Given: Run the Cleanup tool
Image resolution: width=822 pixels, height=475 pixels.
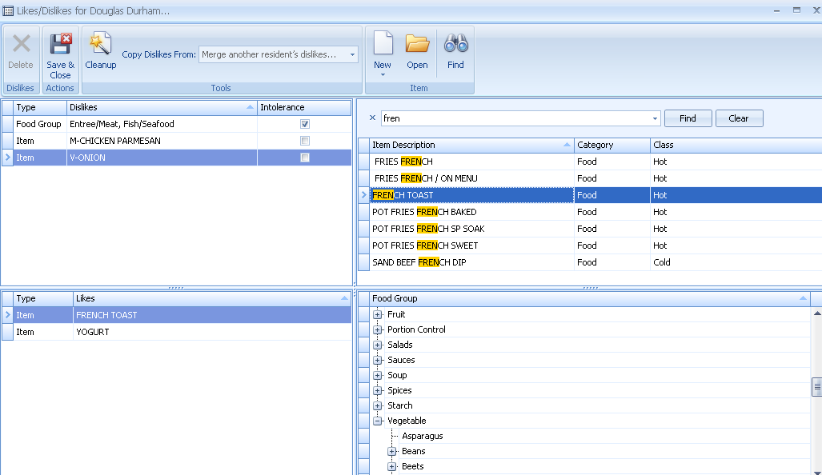Looking at the screenshot, I should (x=100, y=44).
